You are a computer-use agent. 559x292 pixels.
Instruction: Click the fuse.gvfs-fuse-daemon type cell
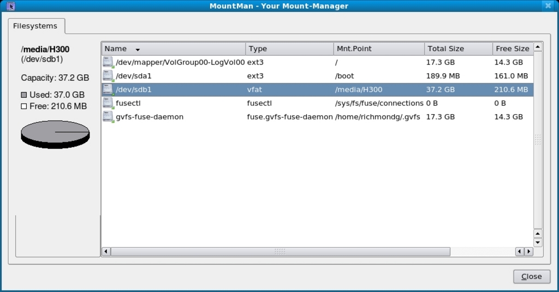point(289,117)
